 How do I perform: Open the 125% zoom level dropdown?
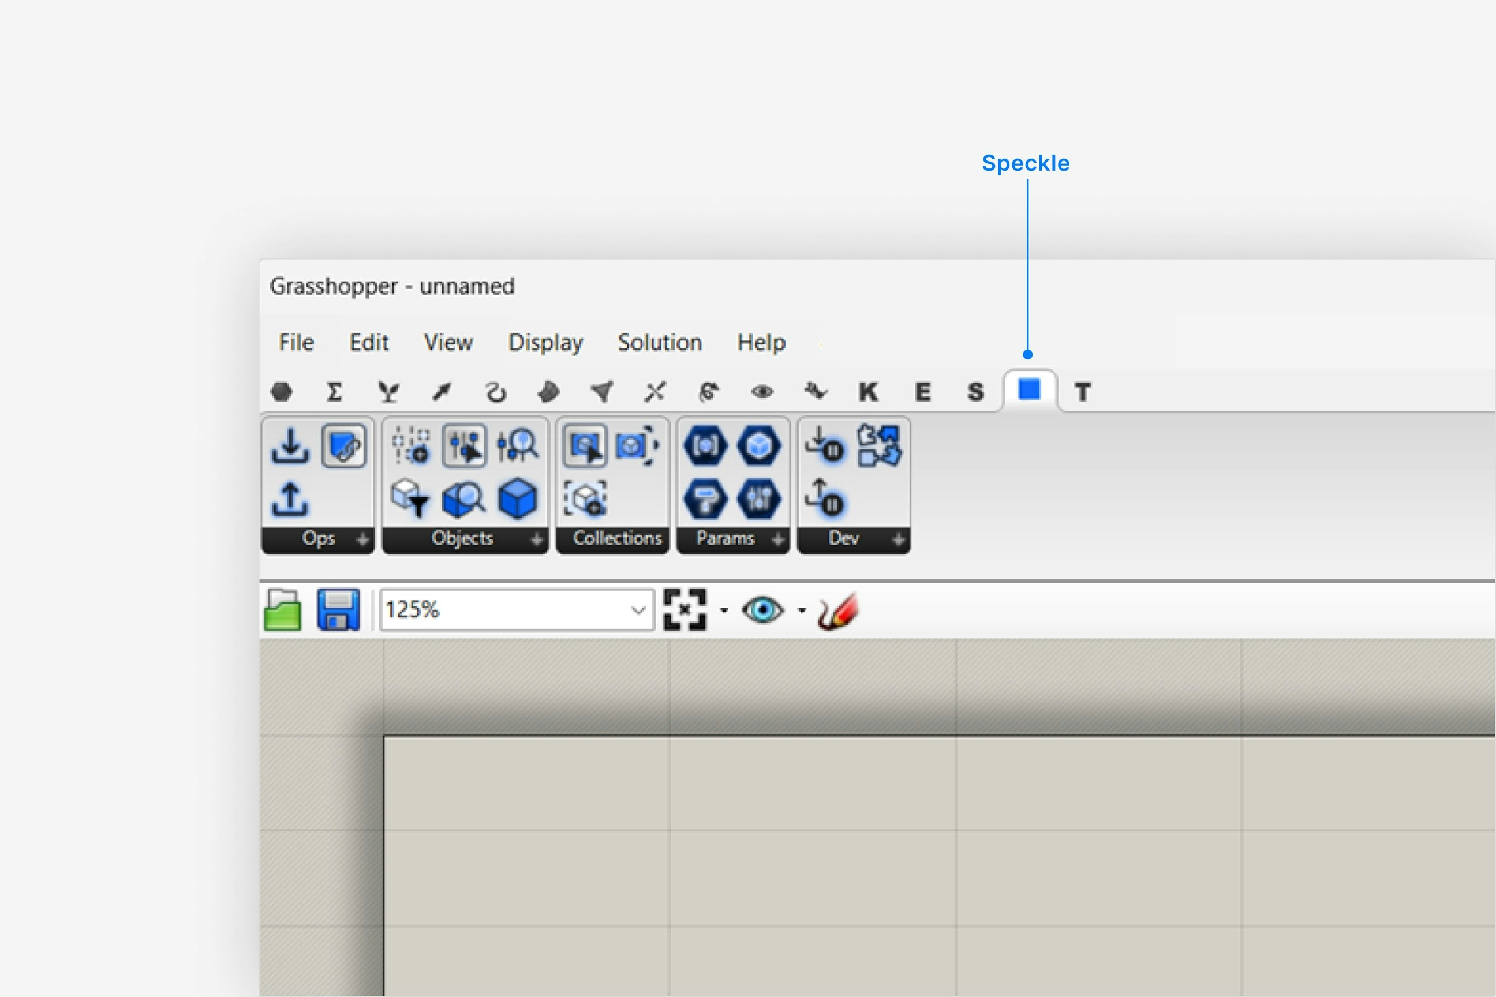tap(637, 610)
